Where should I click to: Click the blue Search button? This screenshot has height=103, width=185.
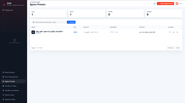(x=71, y=22)
